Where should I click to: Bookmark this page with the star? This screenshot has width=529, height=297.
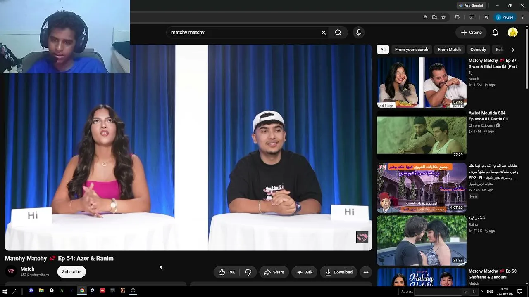tap(443, 17)
